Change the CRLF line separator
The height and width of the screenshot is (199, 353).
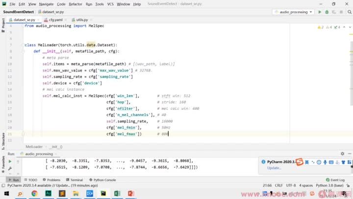point(278,185)
